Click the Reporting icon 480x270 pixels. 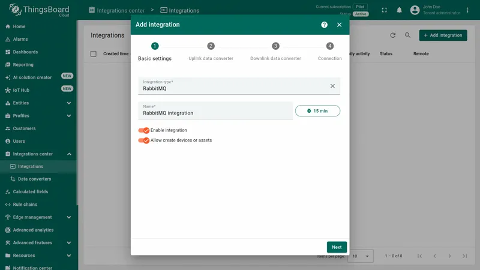(8, 65)
